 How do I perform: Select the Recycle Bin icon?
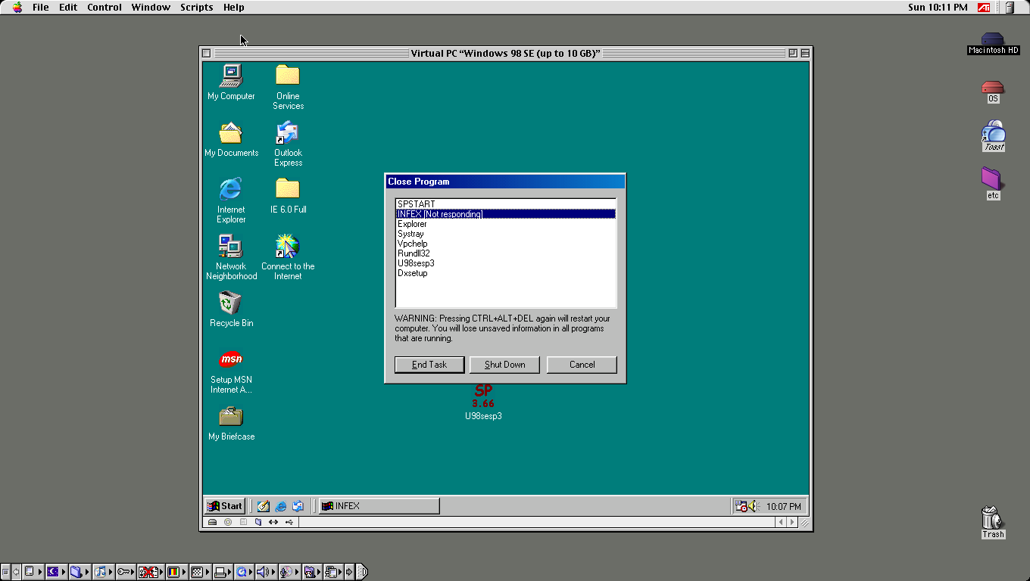(x=231, y=309)
